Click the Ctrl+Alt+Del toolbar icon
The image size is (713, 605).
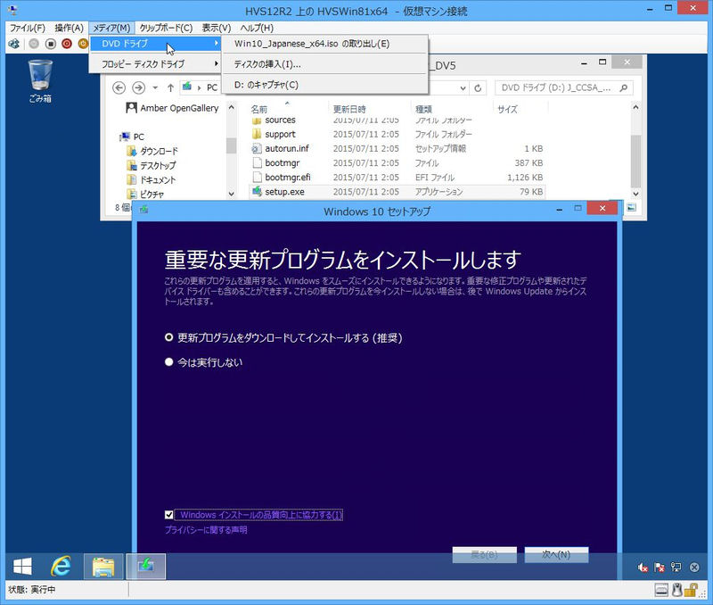pos(14,44)
